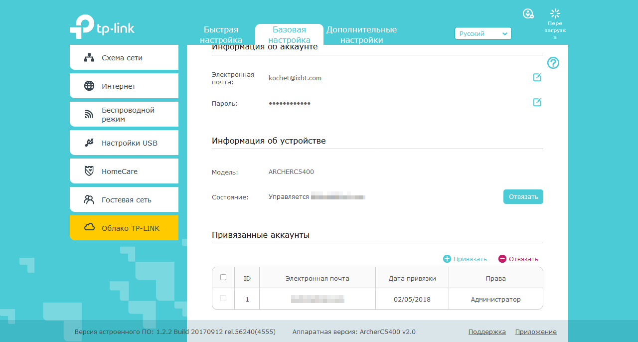Edit the email address with pencil icon
638x342 pixels.
coord(537,77)
